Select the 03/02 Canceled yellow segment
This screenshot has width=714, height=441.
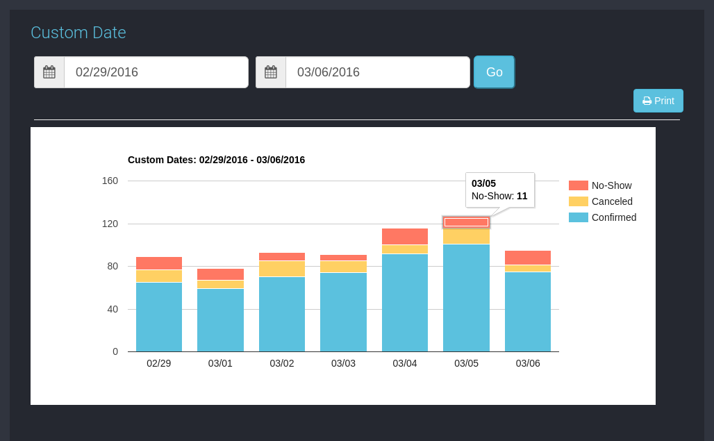click(x=282, y=269)
